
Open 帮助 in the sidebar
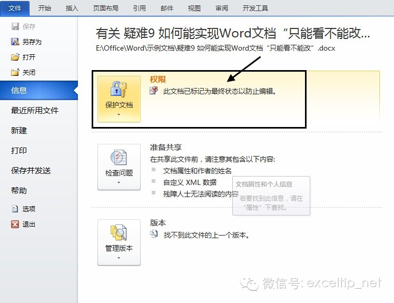[x=19, y=191]
